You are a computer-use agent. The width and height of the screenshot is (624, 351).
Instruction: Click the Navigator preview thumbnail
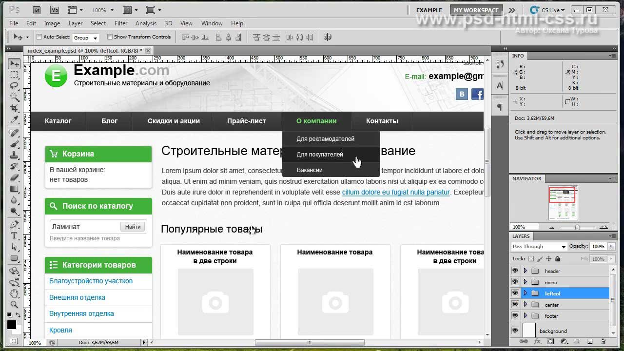click(564, 203)
